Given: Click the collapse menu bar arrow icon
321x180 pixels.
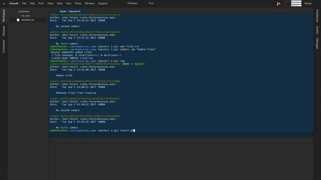Looking at the screenshot, I should (4, 3).
